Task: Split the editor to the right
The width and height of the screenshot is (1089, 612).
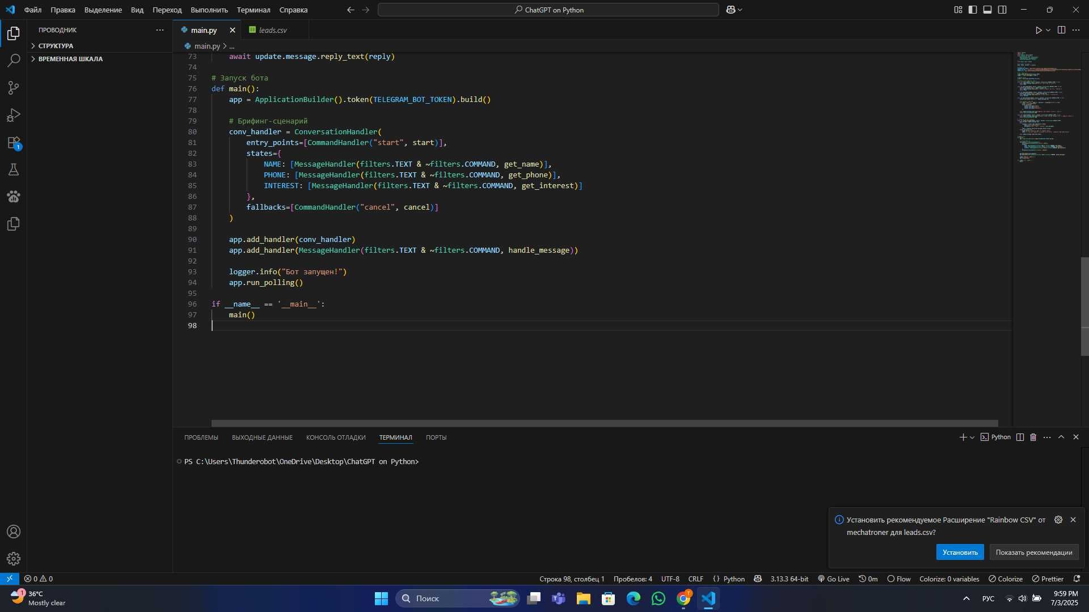Action: point(1062,30)
